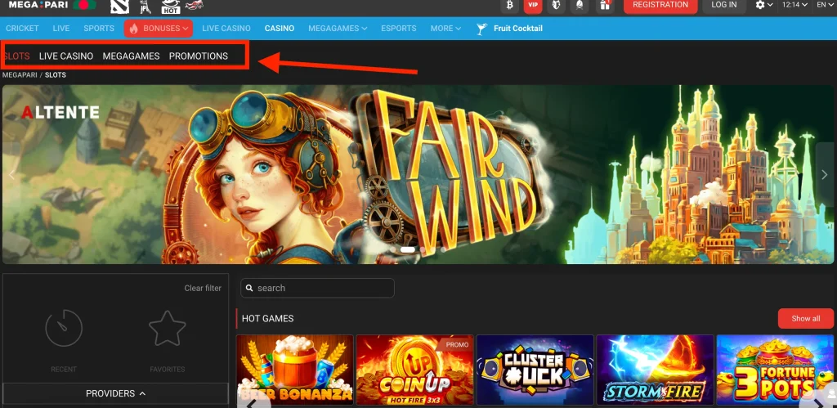
Task: Click the magnifier icon in search
Action: tap(249, 289)
